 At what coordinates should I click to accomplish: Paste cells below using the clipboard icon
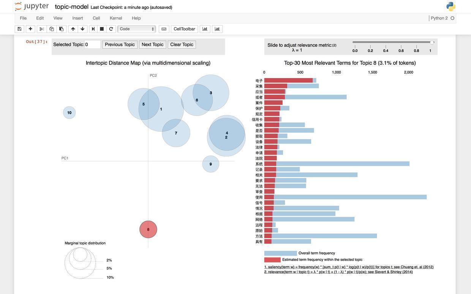pyautogui.click(x=62, y=29)
